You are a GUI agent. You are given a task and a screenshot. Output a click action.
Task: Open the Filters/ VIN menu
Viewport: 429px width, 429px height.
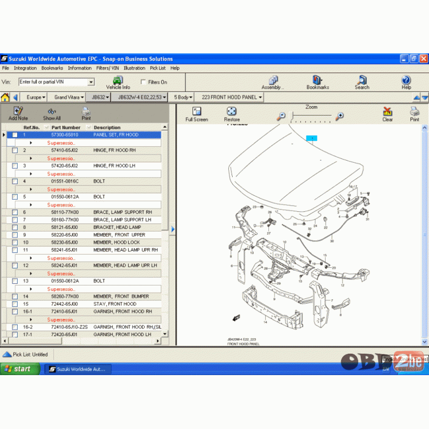[x=107, y=68]
